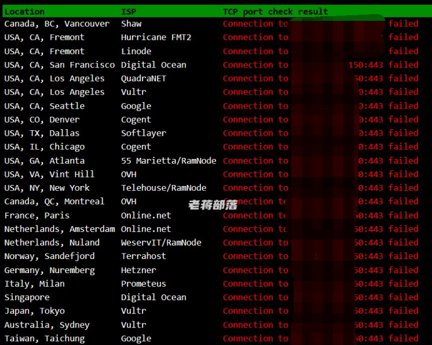Select Netherlands, Nuland location
Image resolution: width=432 pixels, height=345 pixels.
52,243
